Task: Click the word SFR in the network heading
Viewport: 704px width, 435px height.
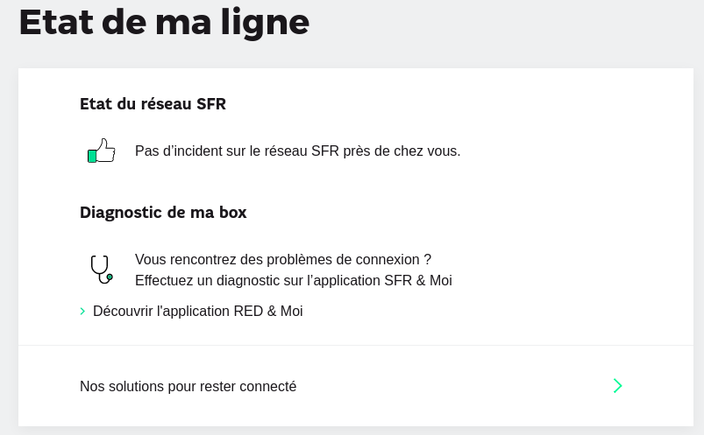Action: pyautogui.click(x=211, y=103)
